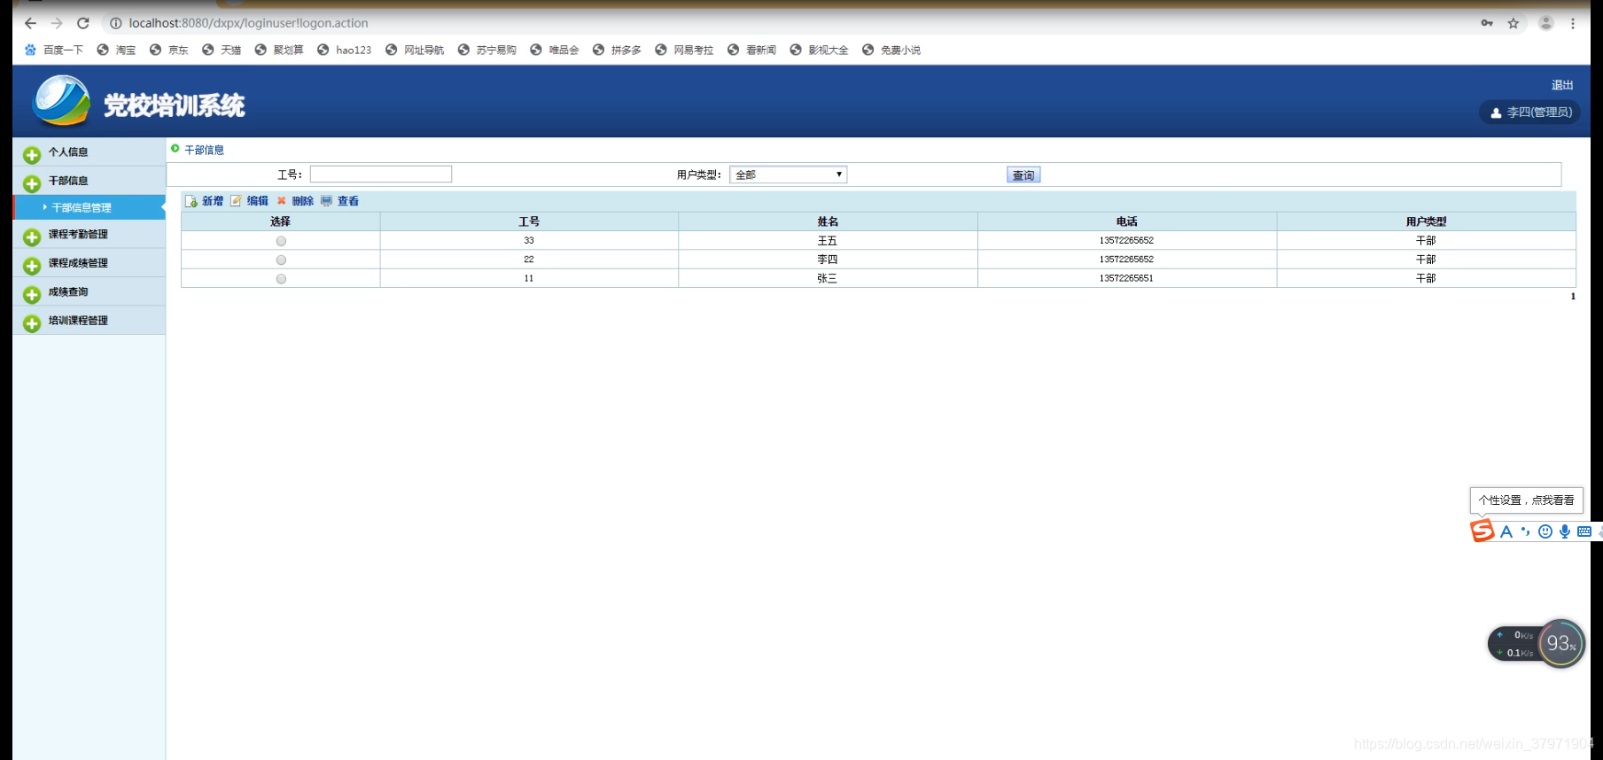The image size is (1603, 760).
Task: Click the 工号 cell showing 33
Action: [x=529, y=240]
